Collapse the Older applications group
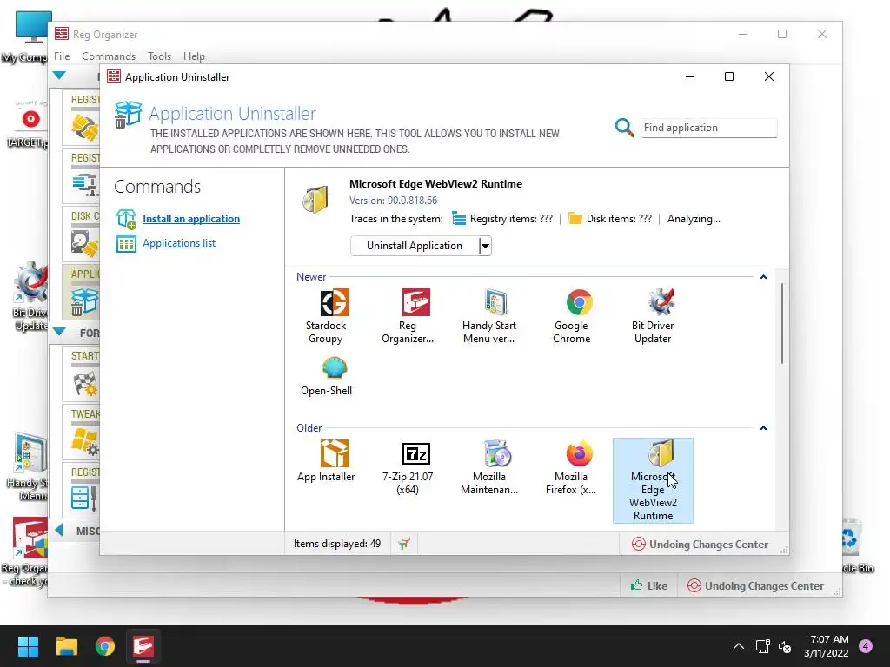The image size is (890, 667). point(763,428)
